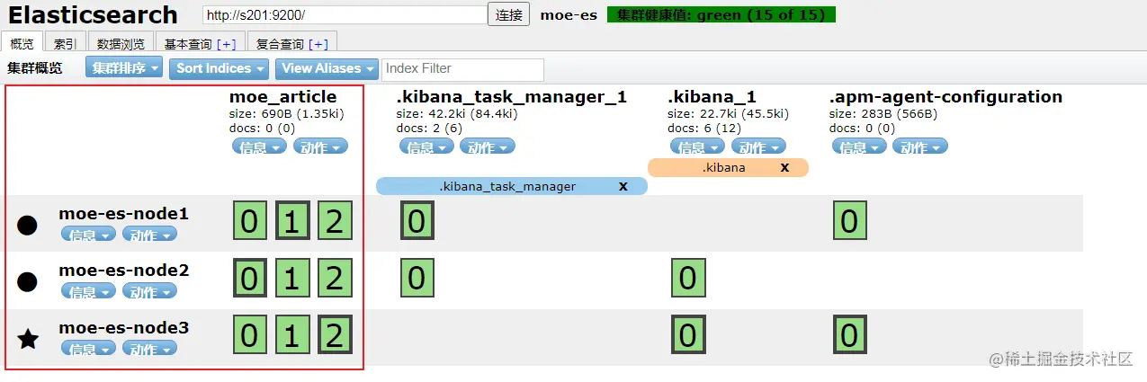1147x382 pixels.
Task: Switch to the 基本查询 tab
Action: (x=199, y=43)
